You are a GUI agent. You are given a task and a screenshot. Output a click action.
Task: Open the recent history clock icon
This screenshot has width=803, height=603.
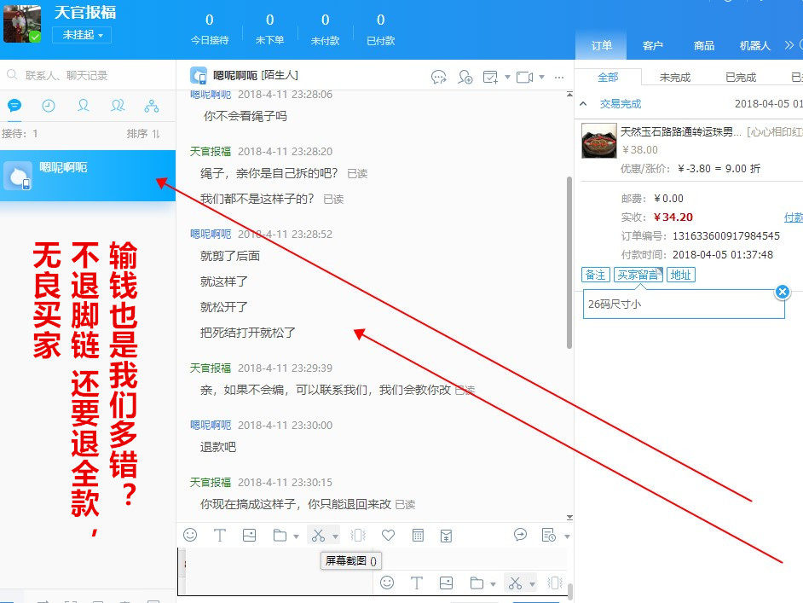48,106
